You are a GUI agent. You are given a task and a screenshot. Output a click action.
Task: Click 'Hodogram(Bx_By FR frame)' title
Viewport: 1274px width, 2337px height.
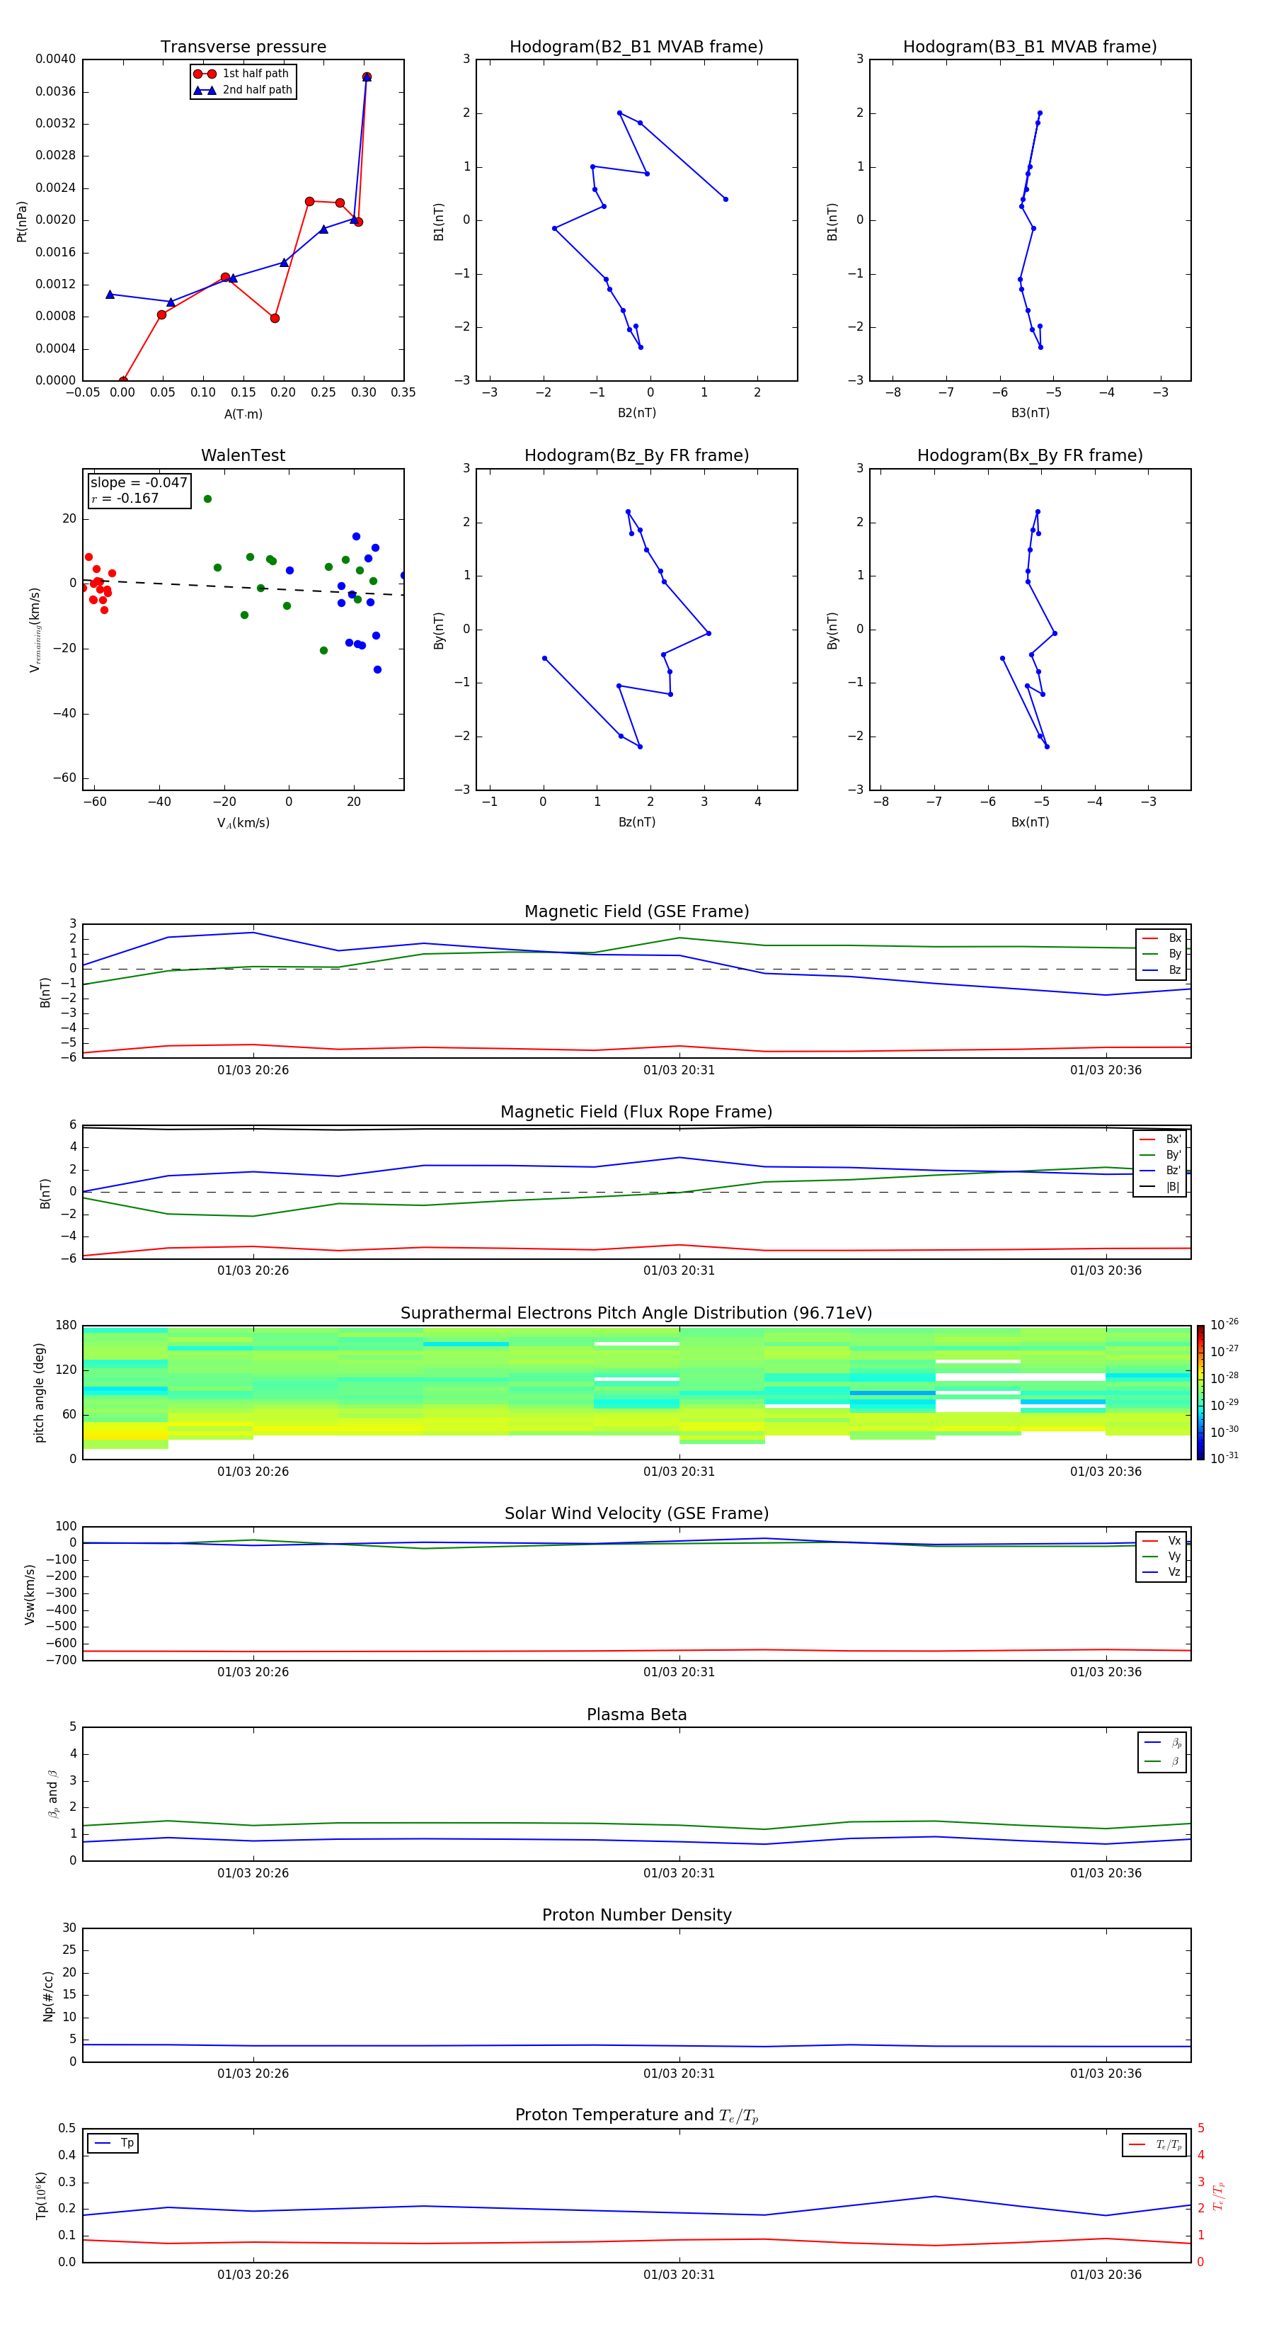1030,455
